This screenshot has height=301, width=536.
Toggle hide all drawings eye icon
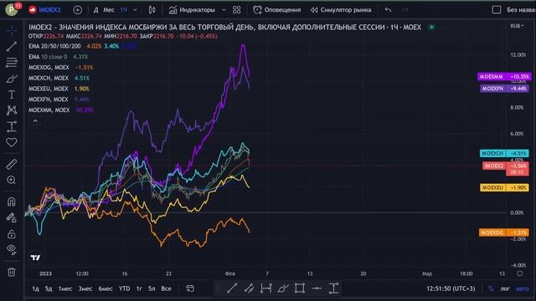[12, 250]
